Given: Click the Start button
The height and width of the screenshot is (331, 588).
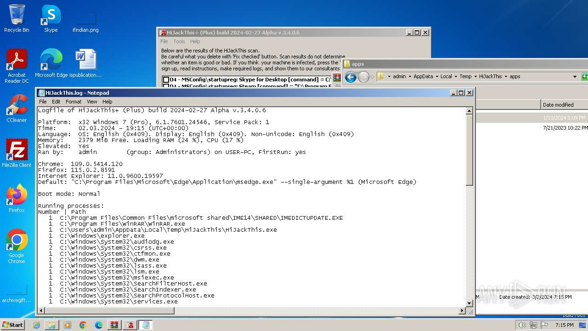Looking at the screenshot, I should (x=13, y=325).
